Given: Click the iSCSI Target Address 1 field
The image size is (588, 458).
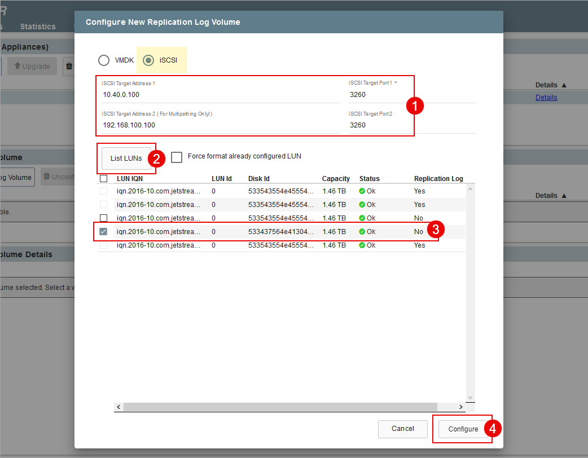Looking at the screenshot, I should [x=220, y=95].
